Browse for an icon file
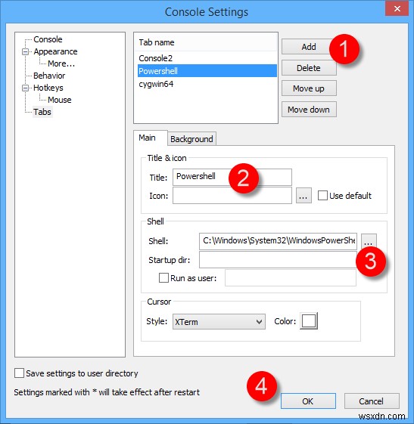 (x=303, y=196)
